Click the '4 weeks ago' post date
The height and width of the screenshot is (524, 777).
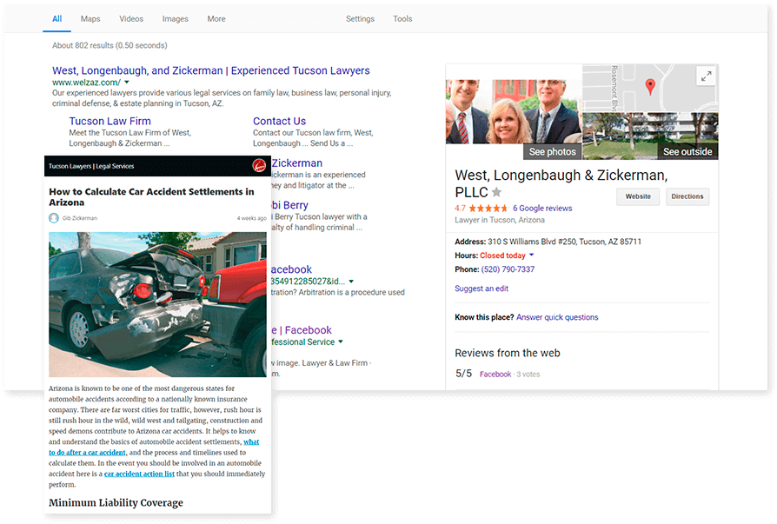pos(251,218)
